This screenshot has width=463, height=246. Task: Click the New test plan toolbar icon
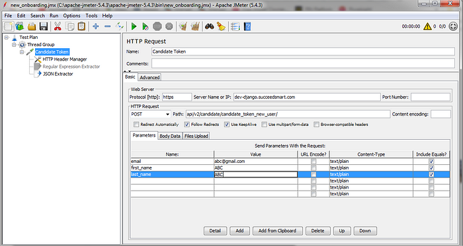tap(8, 26)
